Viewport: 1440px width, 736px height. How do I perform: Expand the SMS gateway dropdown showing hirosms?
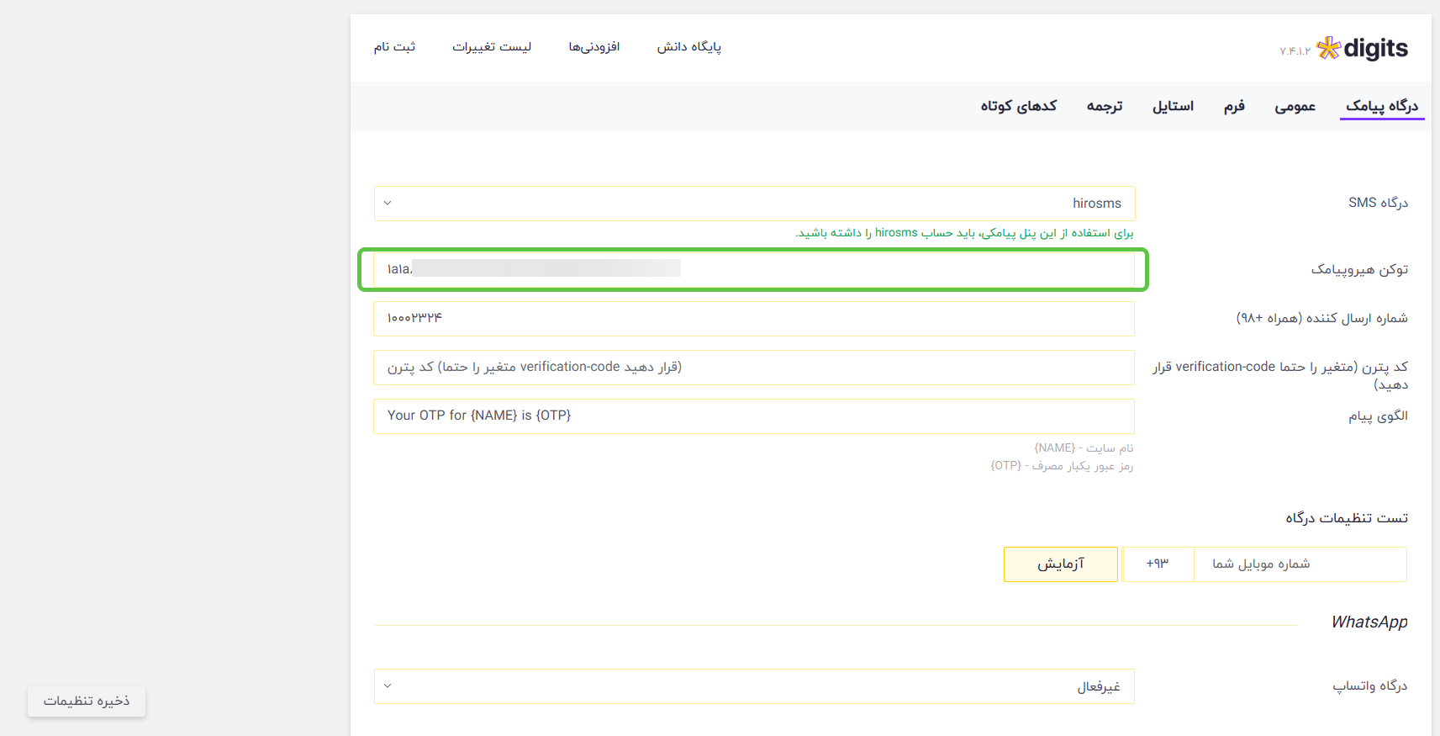click(754, 204)
